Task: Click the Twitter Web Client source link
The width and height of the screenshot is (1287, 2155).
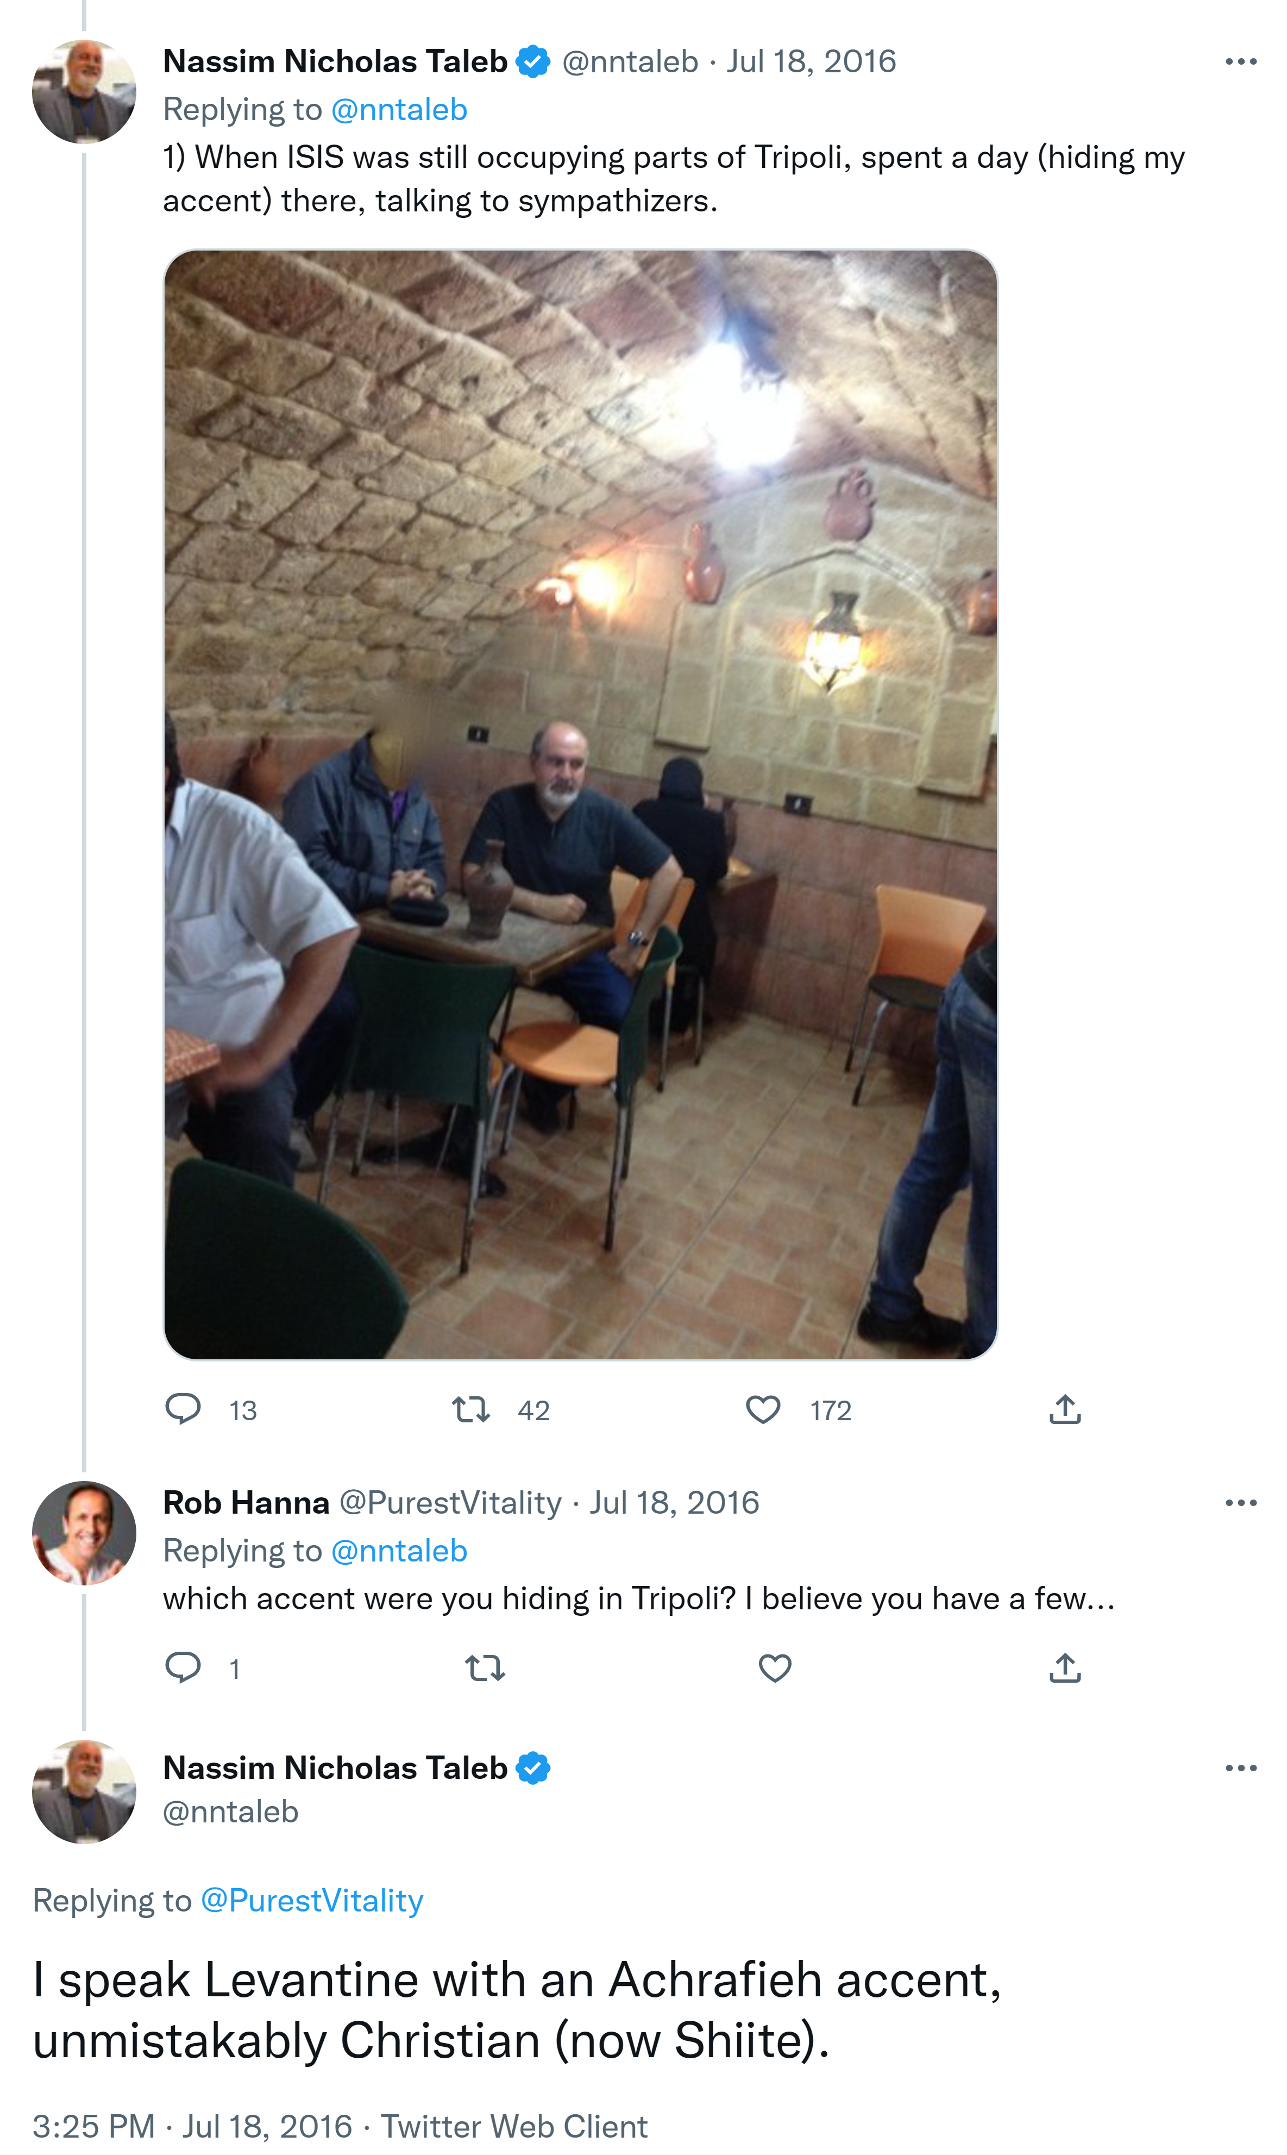Action: pos(514,2126)
